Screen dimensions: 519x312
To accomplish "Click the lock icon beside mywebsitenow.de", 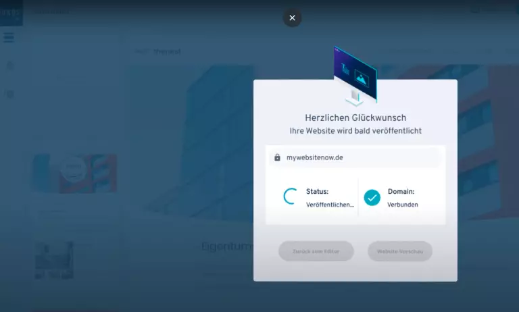I will pyautogui.click(x=277, y=157).
